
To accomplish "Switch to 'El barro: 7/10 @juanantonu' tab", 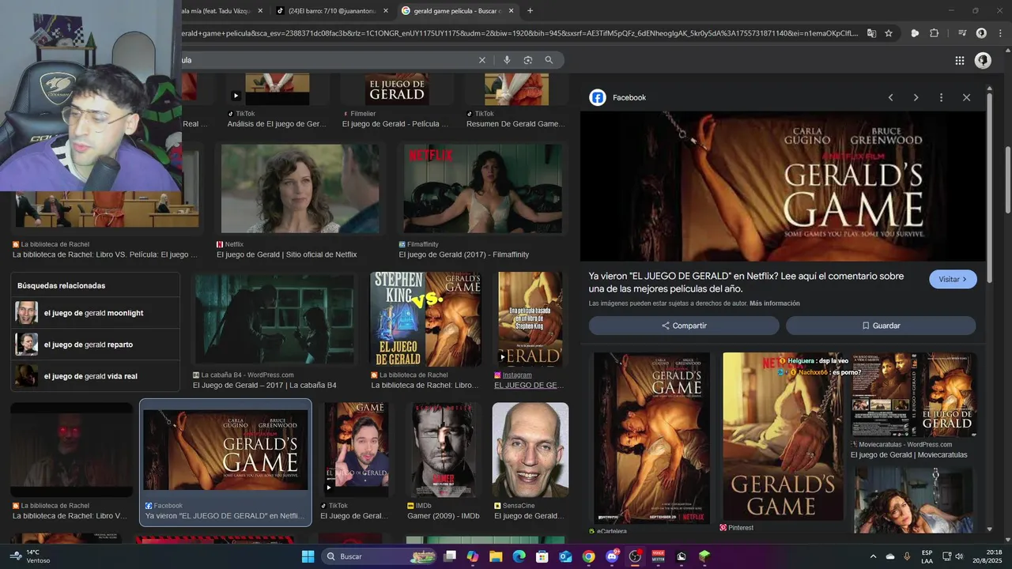I will 331,11.
